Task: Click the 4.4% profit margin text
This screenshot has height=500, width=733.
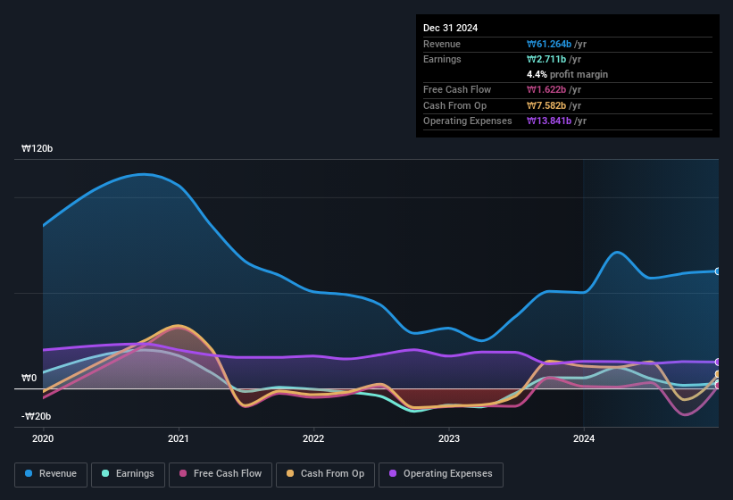Action: coord(567,74)
